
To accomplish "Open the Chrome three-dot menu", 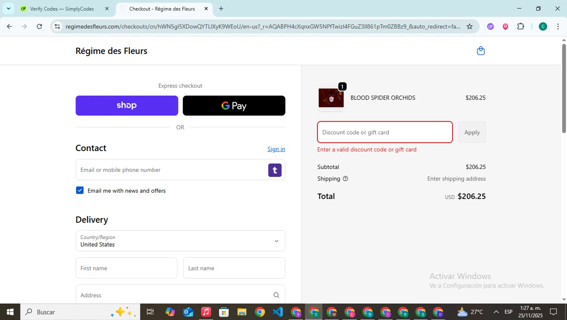I will click(558, 26).
